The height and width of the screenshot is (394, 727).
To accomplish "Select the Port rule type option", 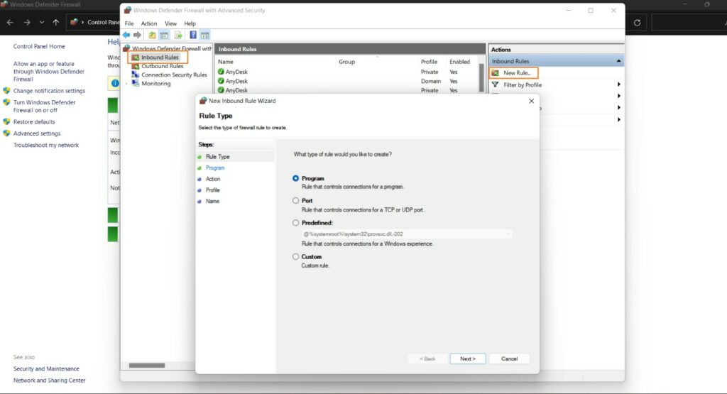I will point(296,201).
